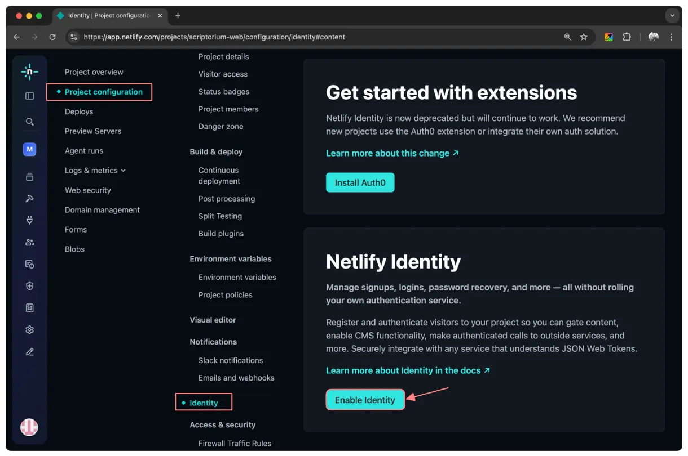Screen dimensions: 688x456
Task: Open Chrome's three-dot menu
Action: tap(671, 37)
